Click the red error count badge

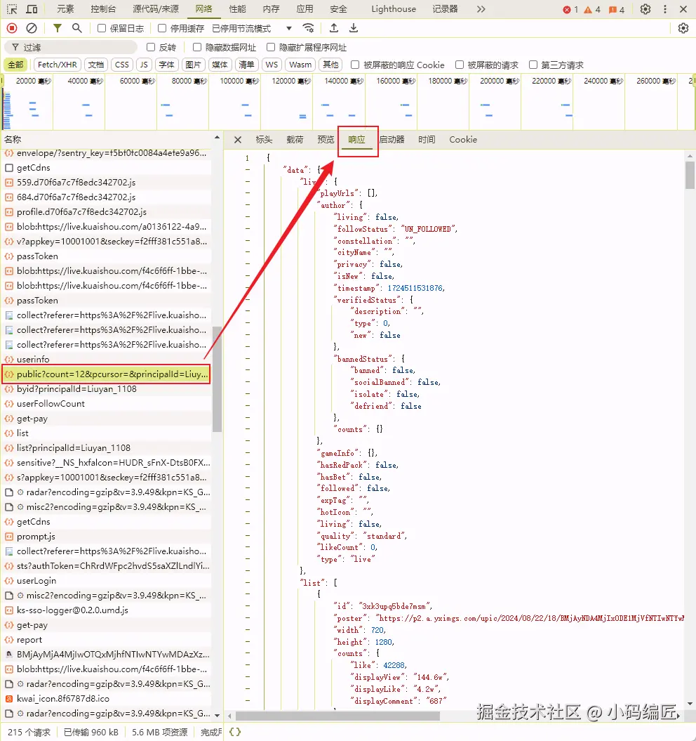click(570, 9)
